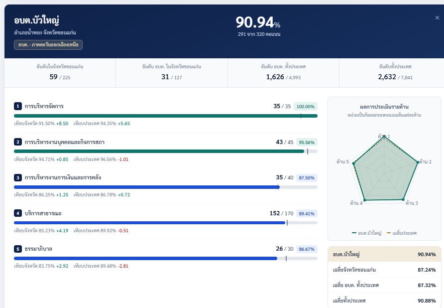Click the การบริหารจัดการ green progress bar
This screenshot has height=308, width=444.
coord(166,116)
